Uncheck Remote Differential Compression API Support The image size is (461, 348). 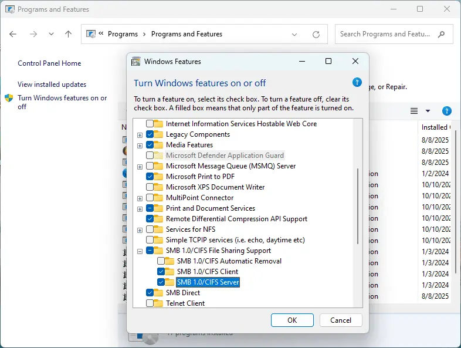[150, 218]
